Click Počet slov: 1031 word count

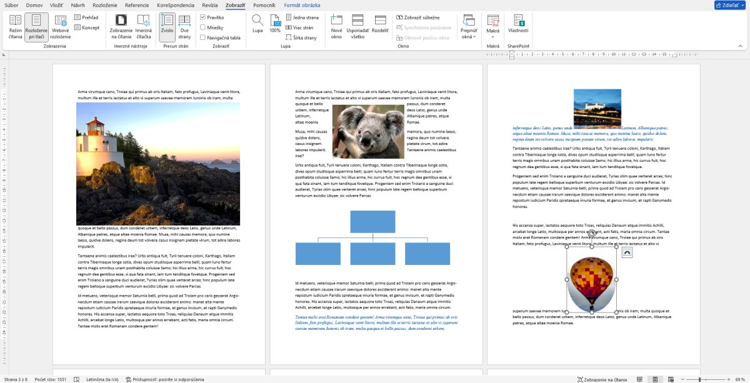click(51, 379)
